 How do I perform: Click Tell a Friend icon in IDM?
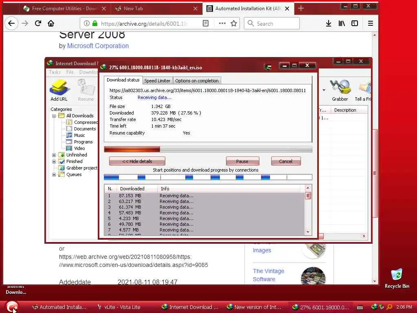[x=363, y=90]
